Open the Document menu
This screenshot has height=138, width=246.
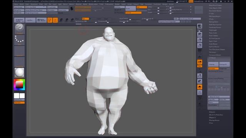34,4
